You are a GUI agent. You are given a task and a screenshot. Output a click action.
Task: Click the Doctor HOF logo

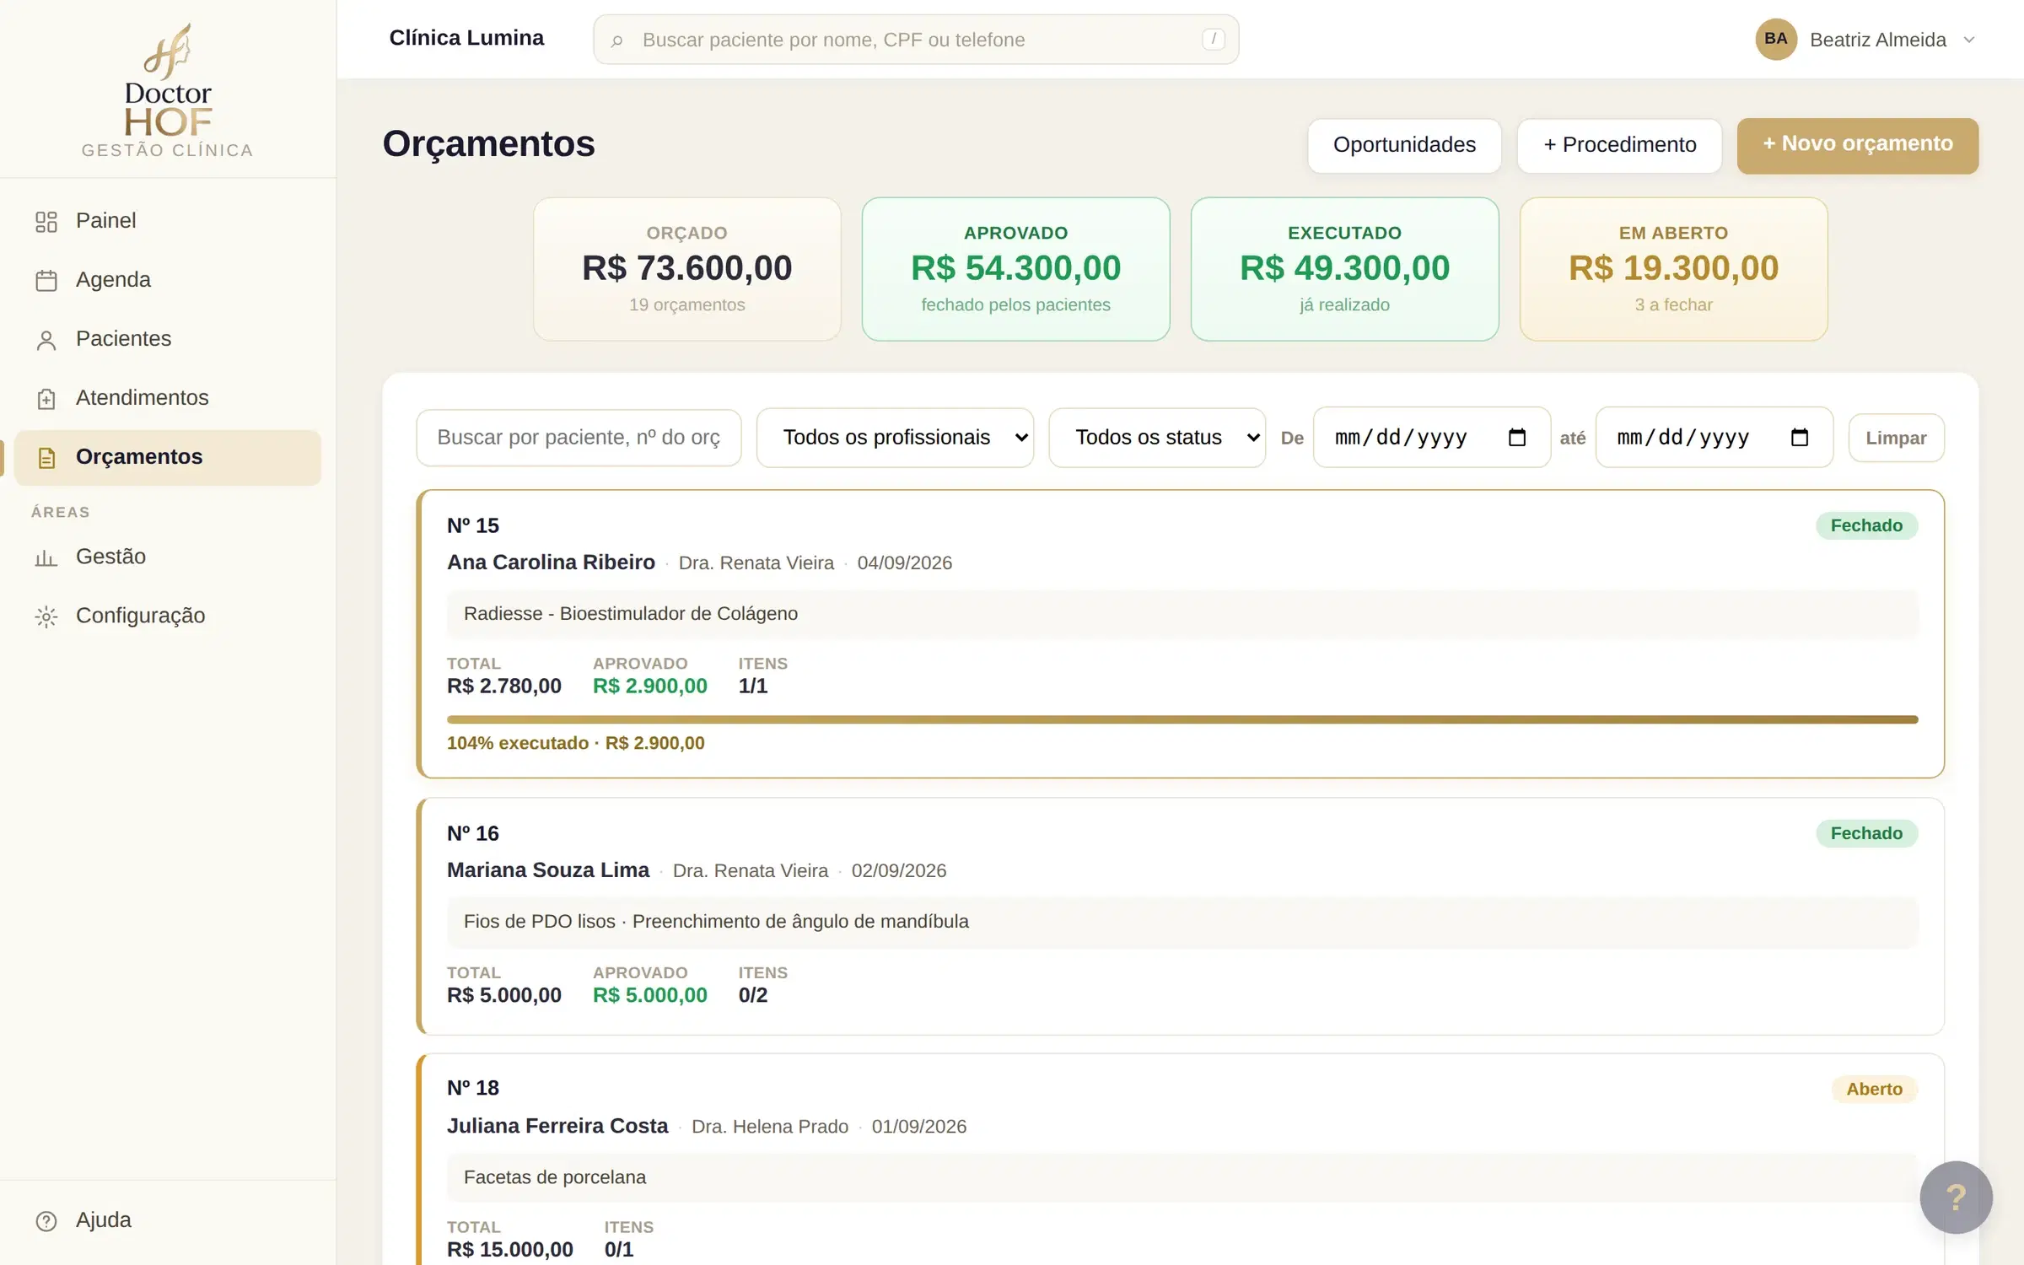[168, 90]
